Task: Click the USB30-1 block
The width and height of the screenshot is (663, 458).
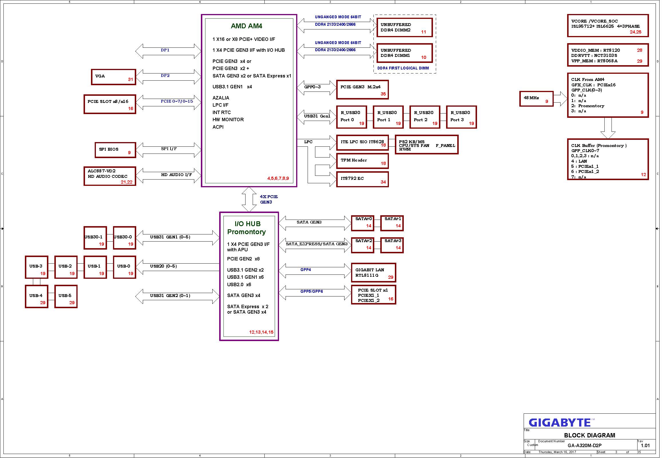Action: 95,238
